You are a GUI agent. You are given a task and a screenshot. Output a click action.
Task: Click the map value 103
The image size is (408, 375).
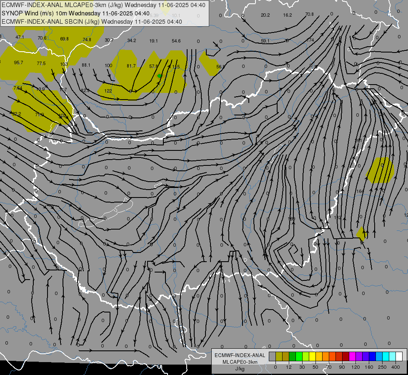click(64, 64)
